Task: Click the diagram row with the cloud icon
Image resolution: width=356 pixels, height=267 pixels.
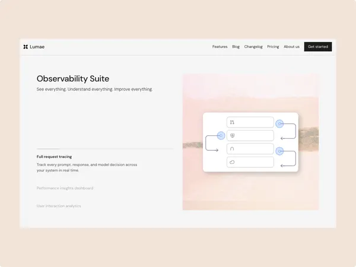Action: tap(250, 162)
